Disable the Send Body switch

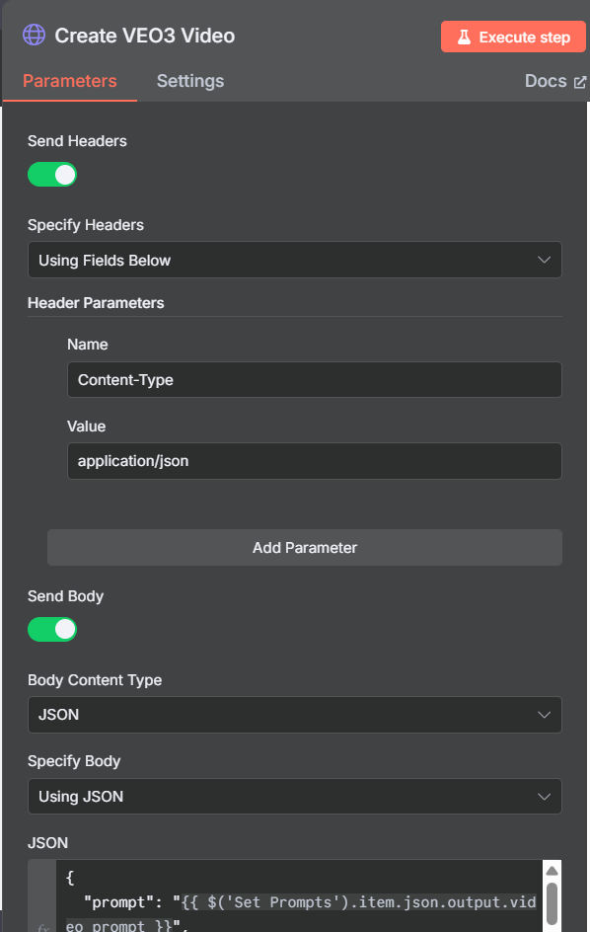click(52, 629)
